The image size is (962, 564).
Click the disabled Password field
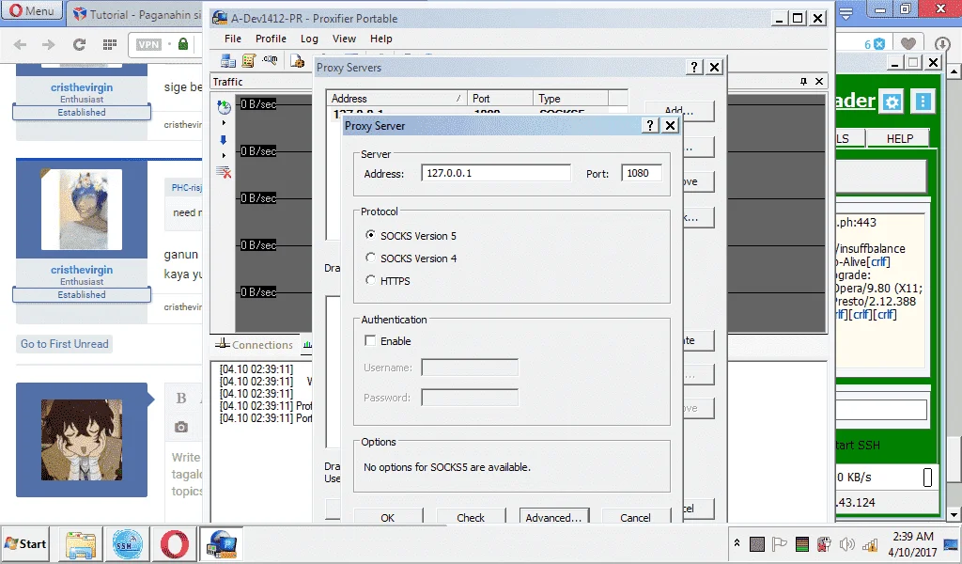(470, 398)
